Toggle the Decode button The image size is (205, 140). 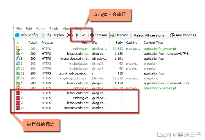[x=120, y=35]
